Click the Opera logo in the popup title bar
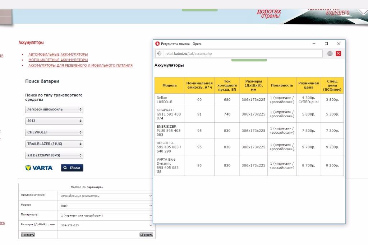The height and width of the screenshot is (245, 368). click(x=157, y=43)
